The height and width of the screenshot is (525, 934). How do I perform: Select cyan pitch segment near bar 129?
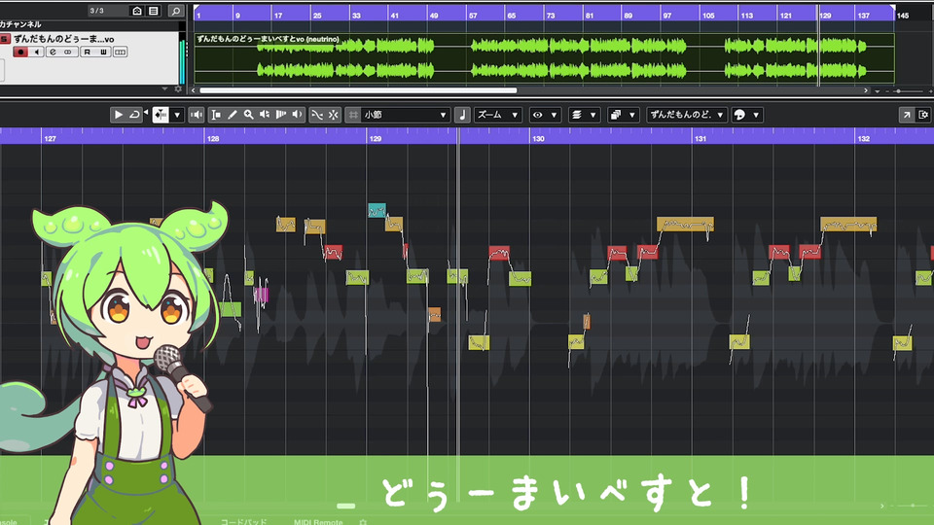tap(377, 210)
